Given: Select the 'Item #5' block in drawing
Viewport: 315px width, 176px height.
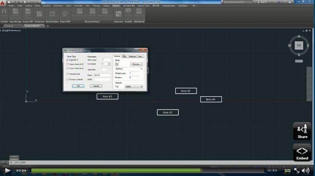Looking at the screenshot, I should [107, 96].
